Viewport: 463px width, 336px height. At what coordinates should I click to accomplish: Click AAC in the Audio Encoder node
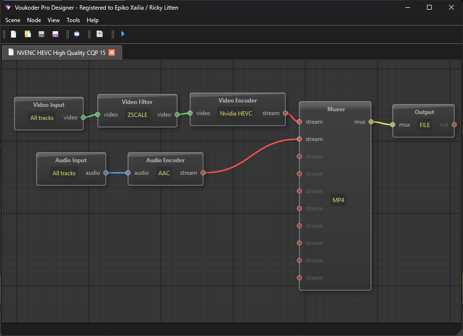pyautogui.click(x=164, y=173)
